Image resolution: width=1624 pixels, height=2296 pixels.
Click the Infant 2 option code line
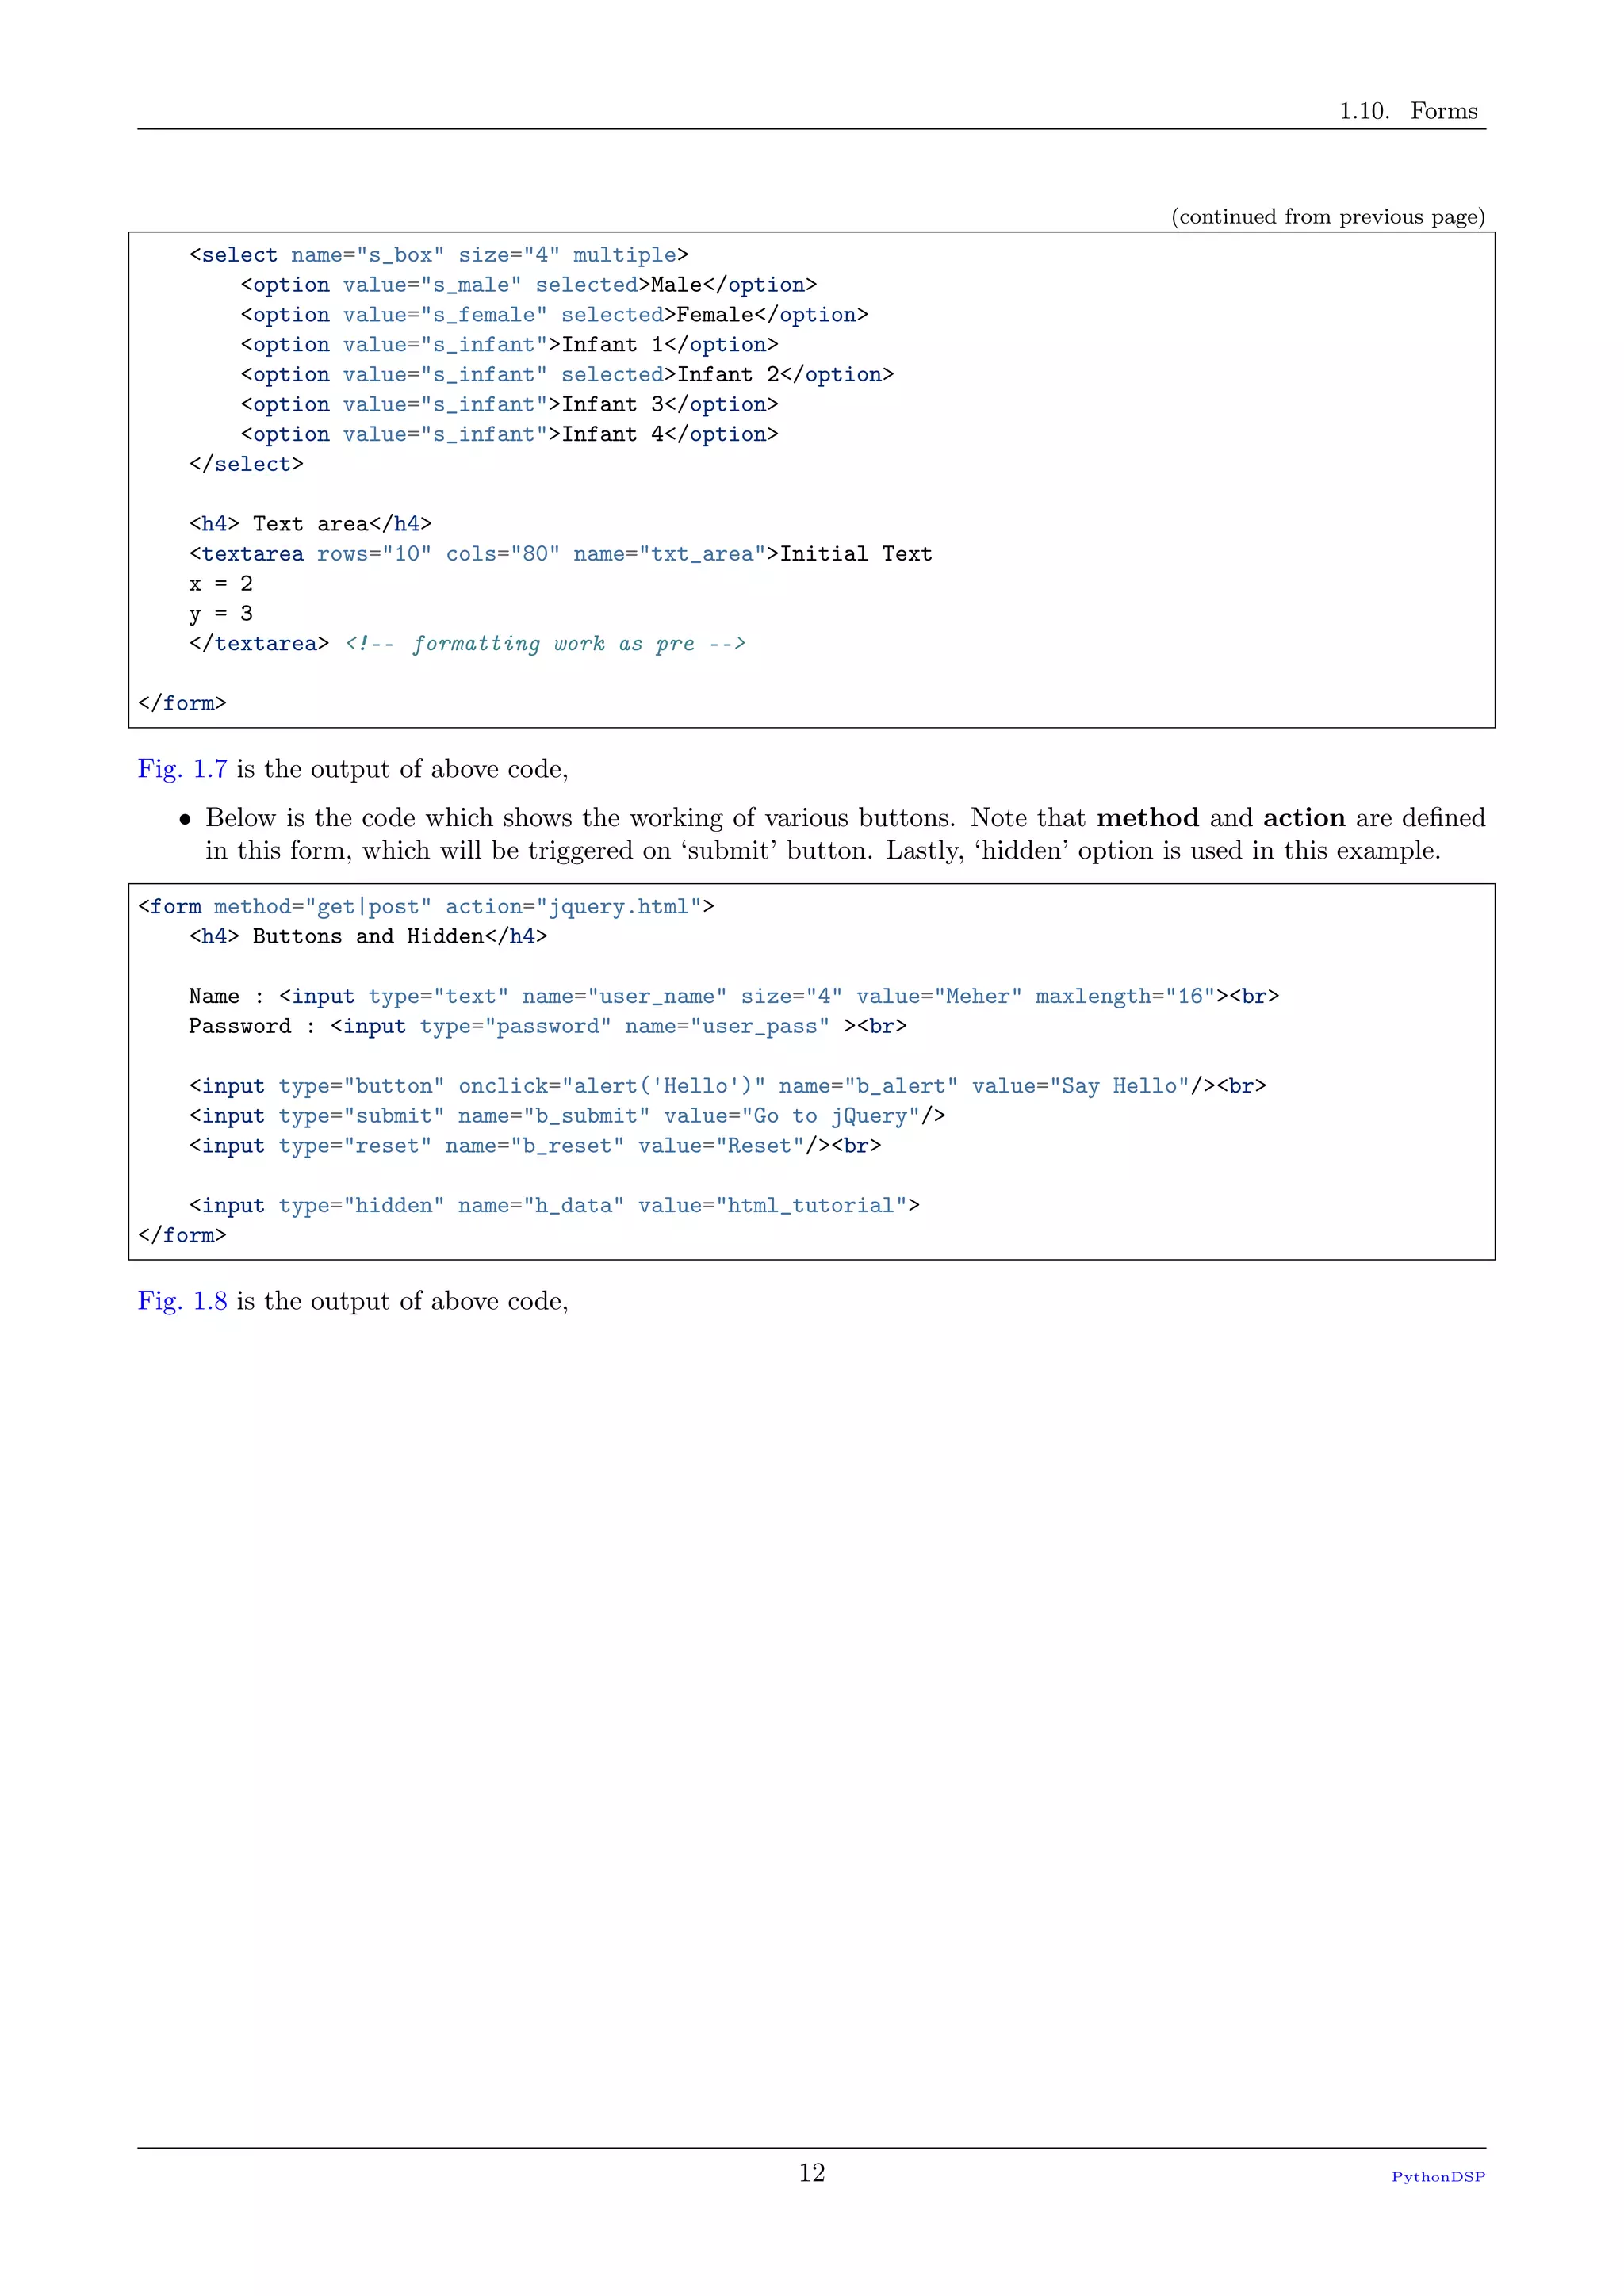coord(567,375)
